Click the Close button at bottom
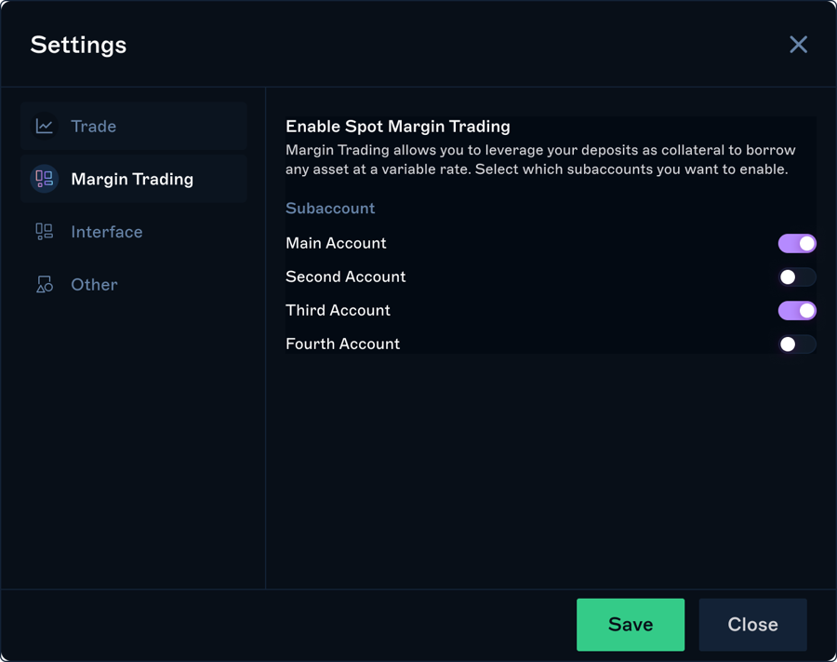This screenshot has height=662, width=837. (x=752, y=625)
